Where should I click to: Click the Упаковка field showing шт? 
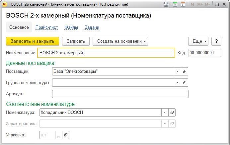pos(47,135)
